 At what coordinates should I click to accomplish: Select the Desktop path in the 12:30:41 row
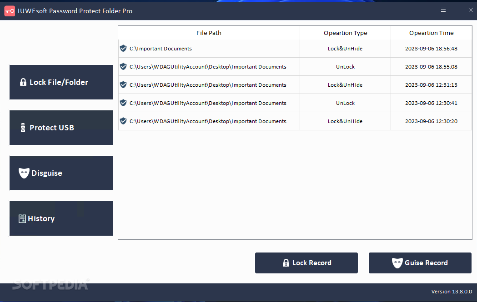pos(208,103)
